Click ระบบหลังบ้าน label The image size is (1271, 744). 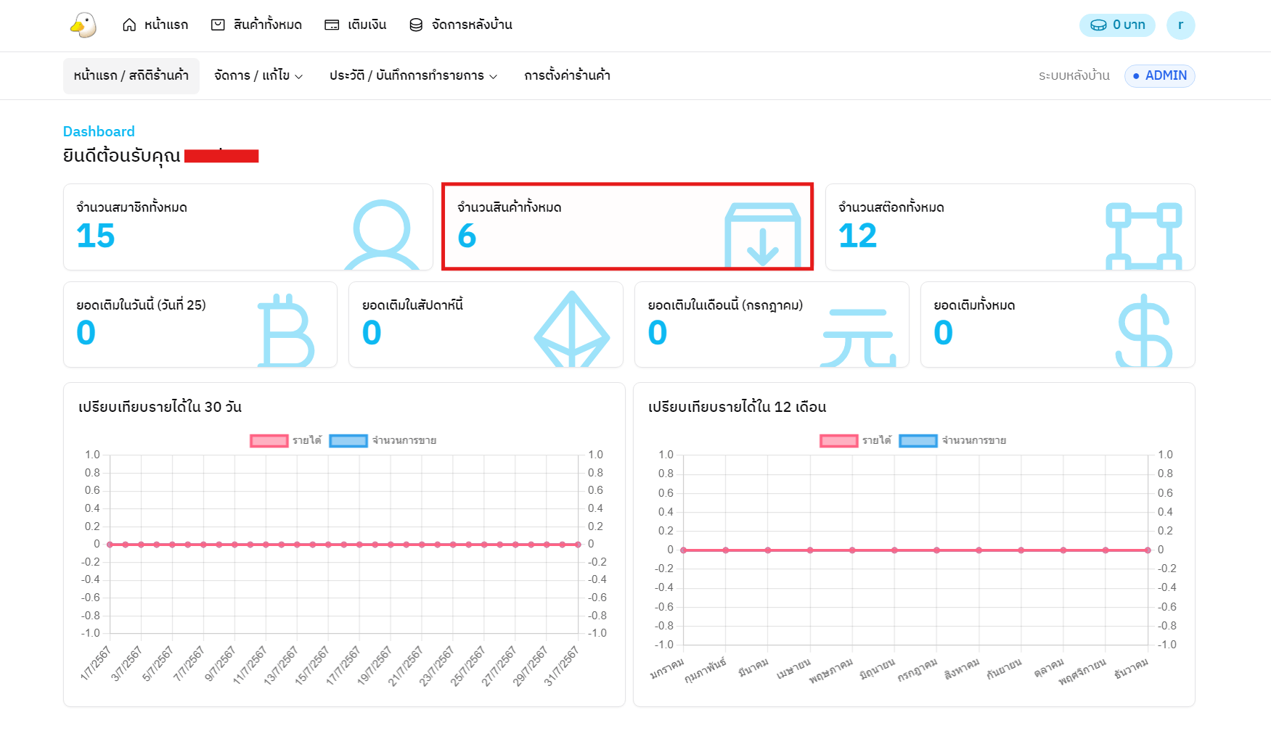click(1074, 75)
